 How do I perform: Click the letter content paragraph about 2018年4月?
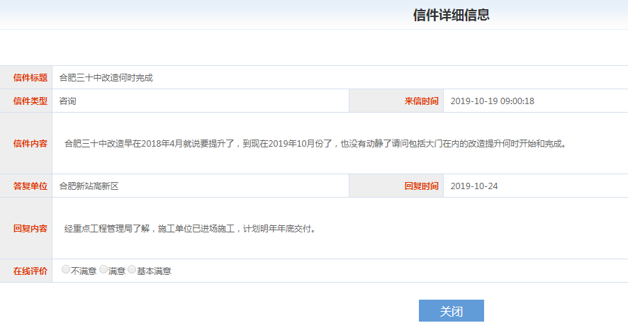(x=316, y=143)
